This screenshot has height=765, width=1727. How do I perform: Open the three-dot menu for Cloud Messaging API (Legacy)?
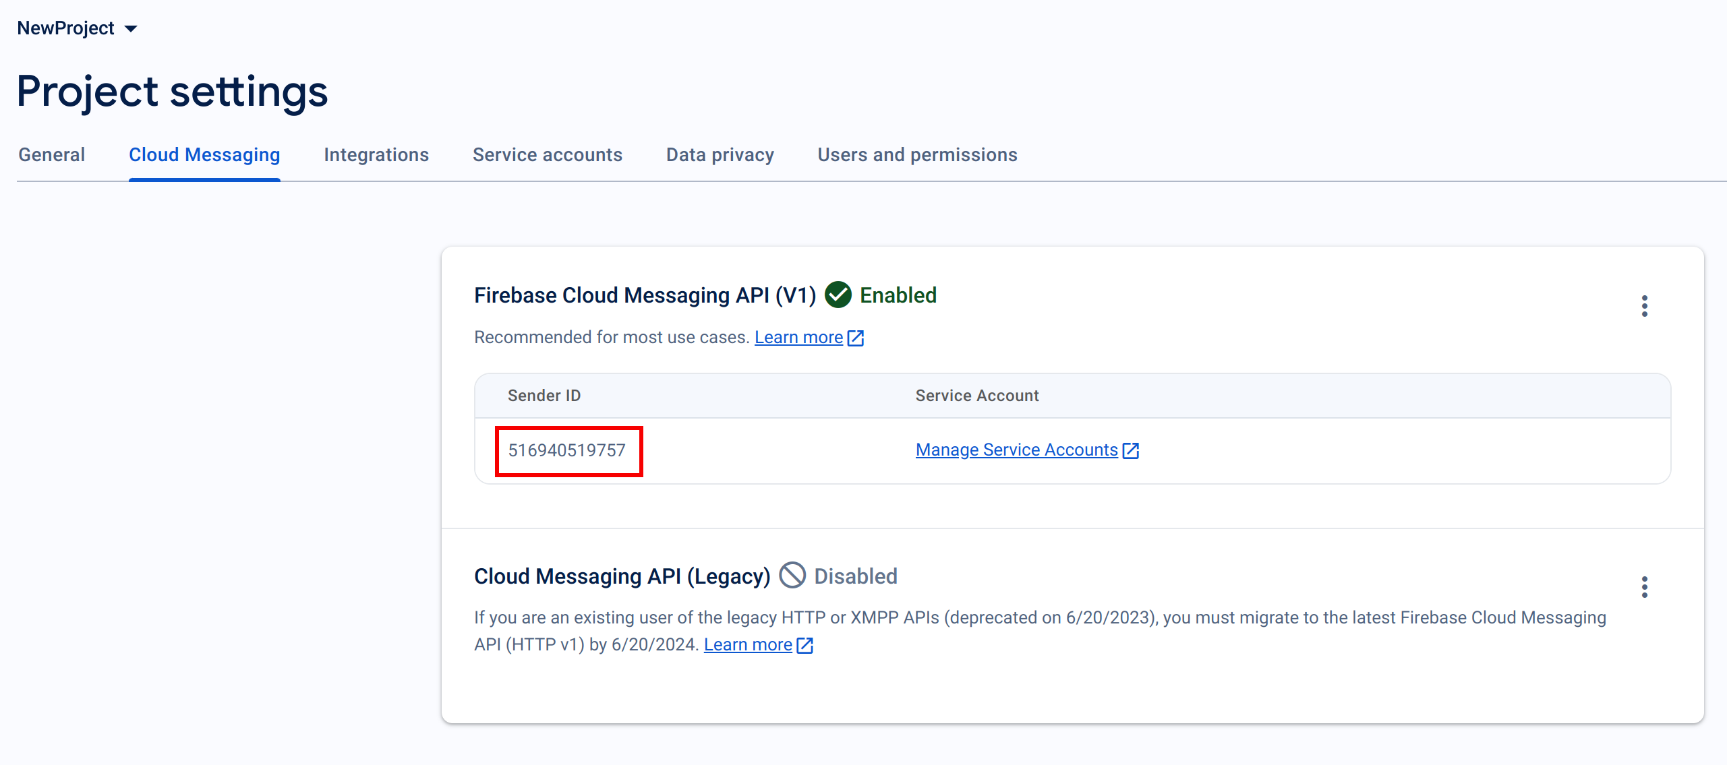pos(1645,587)
